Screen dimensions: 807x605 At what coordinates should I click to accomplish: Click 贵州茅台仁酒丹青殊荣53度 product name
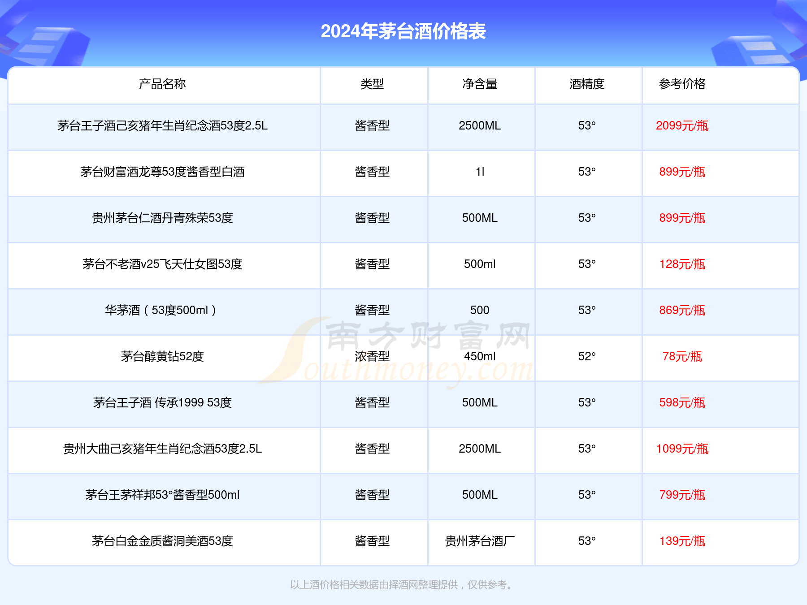(x=162, y=218)
